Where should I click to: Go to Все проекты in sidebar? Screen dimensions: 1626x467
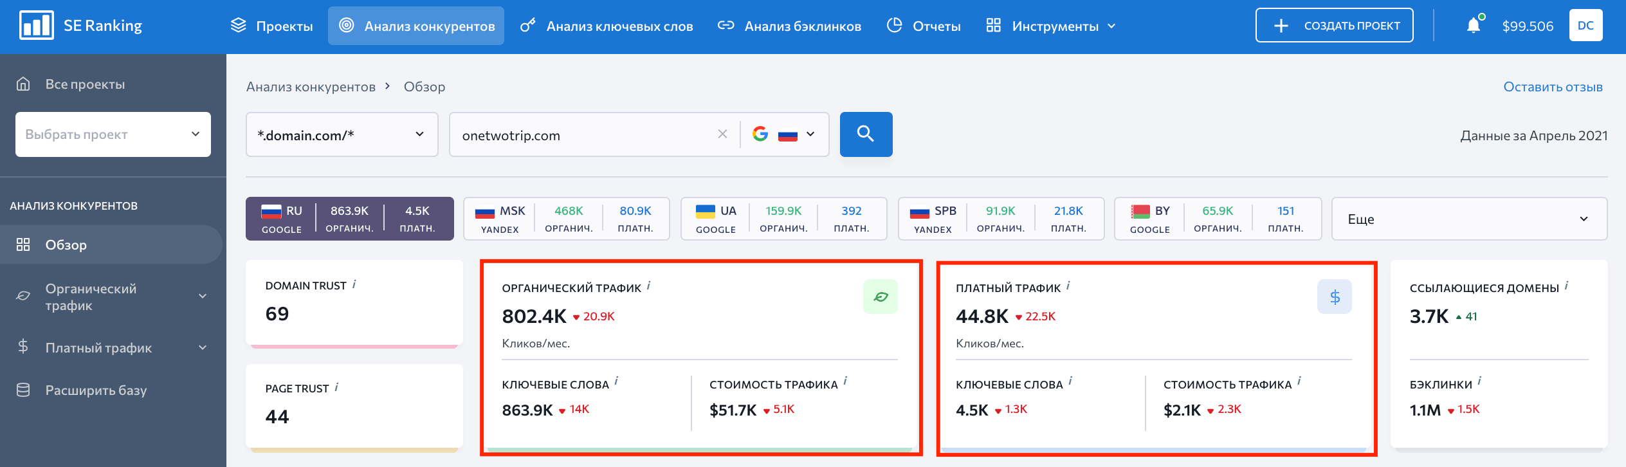(x=85, y=84)
